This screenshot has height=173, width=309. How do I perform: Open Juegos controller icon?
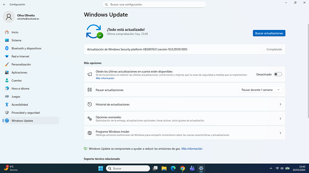tap(7, 97)
